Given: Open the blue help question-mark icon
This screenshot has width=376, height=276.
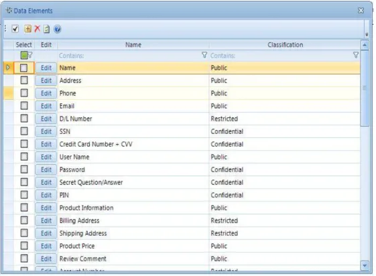Looking at the screenshot, I should pos(58,29).
